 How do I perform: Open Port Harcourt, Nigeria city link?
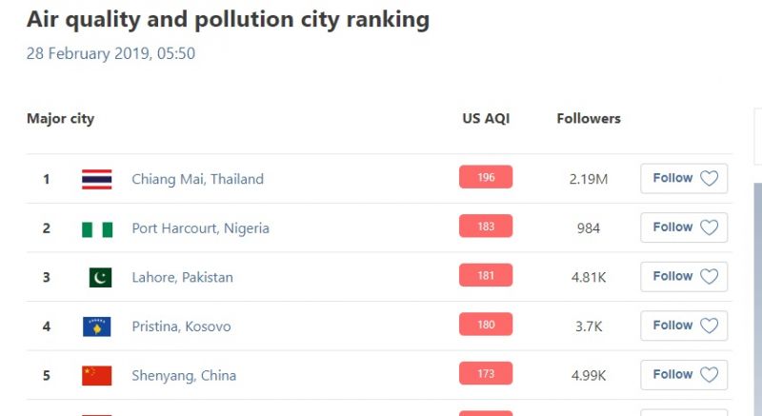coord(200,228)
